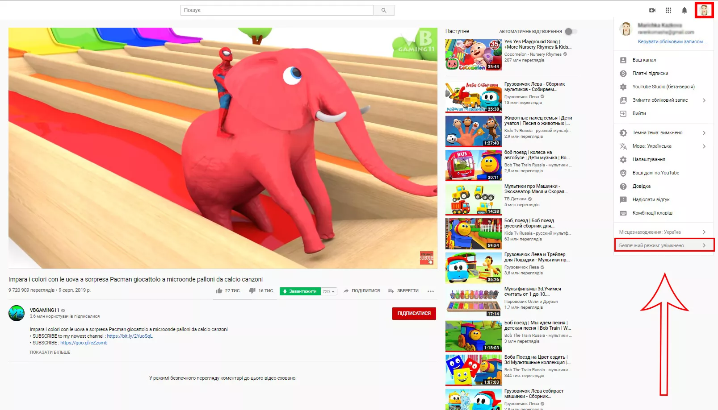Click the green Завантажити button
Image resolution: width=718 pixels, height=410 pixels.
pos(300,291)
